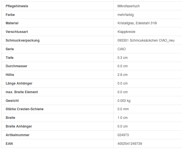Viewport: 182px width, 149px height.
Task: Select the mehrfarbig color value
Action: (126, 15)
